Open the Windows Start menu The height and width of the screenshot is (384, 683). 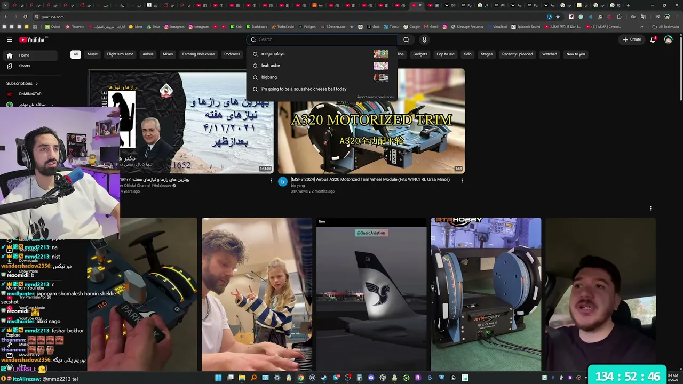pyautogui.click(x=218, y=378)
